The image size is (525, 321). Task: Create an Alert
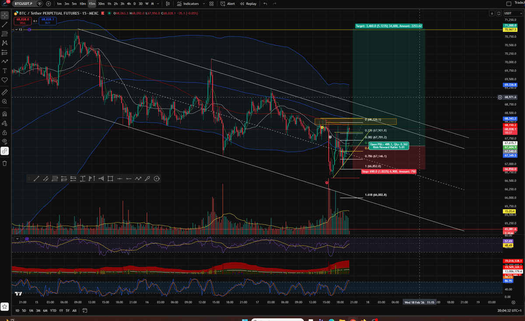[x=227, y=3]
